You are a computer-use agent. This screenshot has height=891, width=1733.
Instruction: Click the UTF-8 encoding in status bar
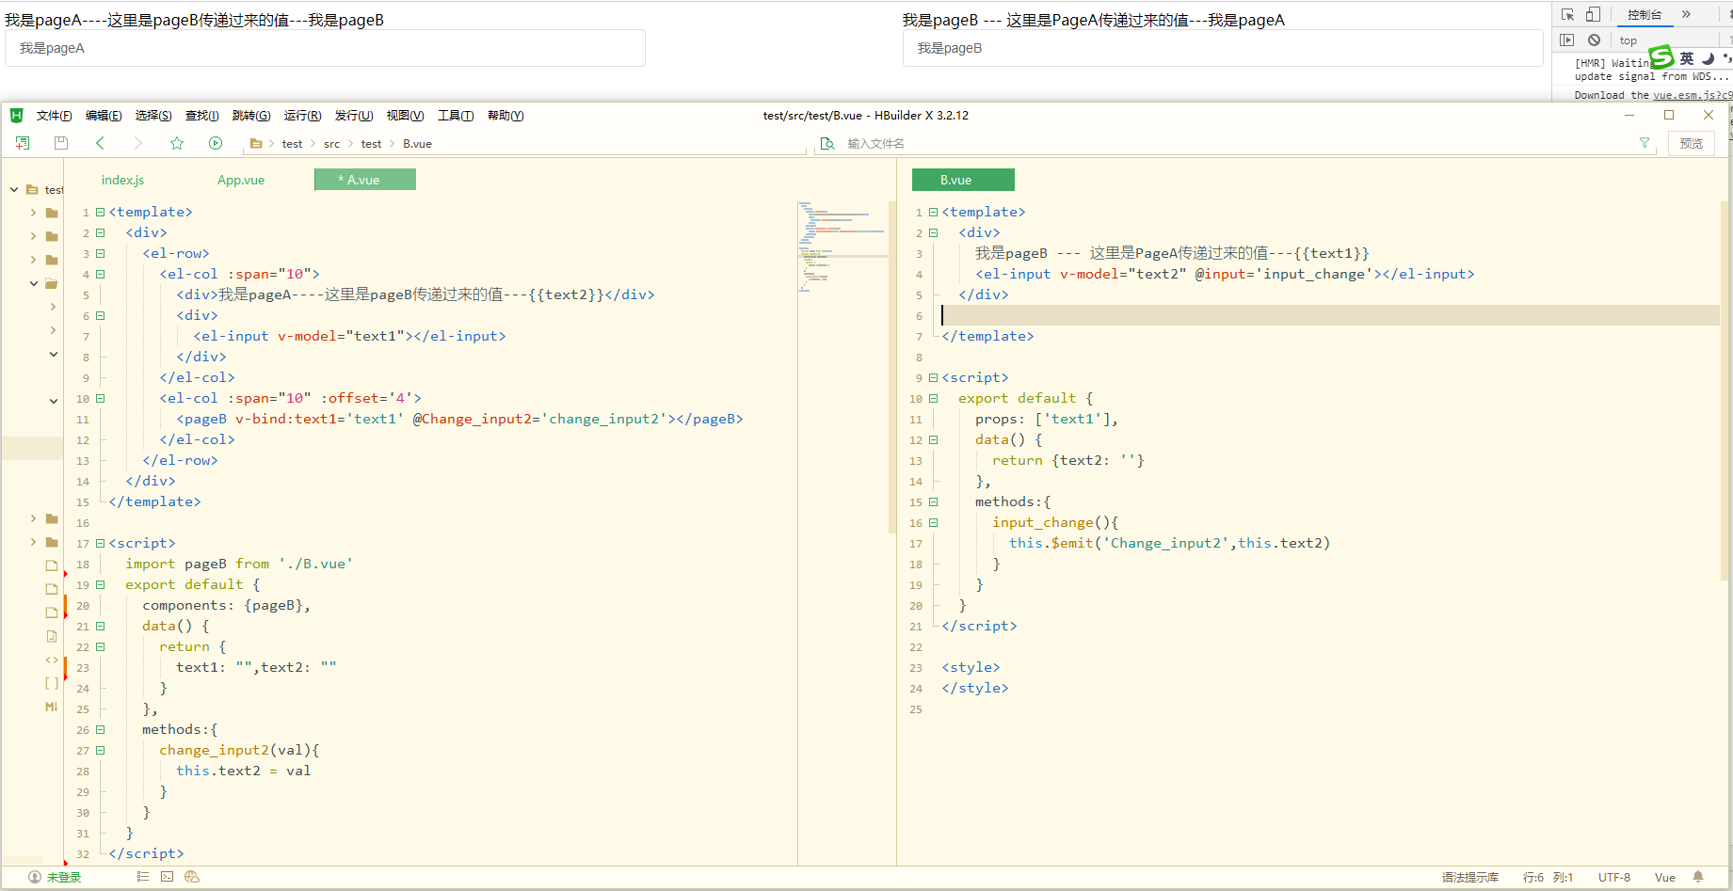point(1613,877)
